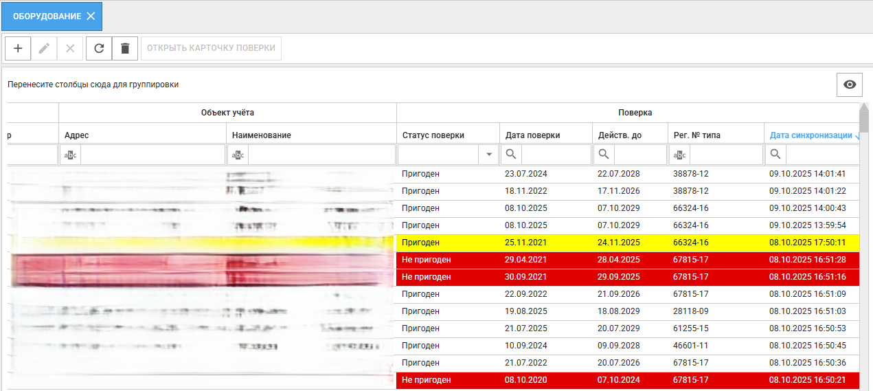Click Открыть карточку поверки button

211,49
